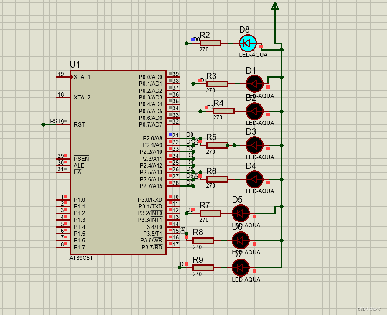
Task: Click the U1 component label
Action: [75, 65]
